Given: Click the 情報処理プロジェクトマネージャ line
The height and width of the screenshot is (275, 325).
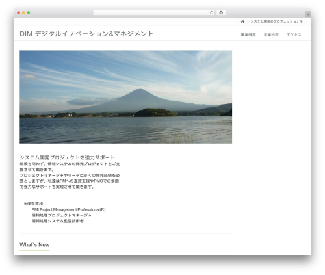Looking at the screenshot, I should pos(62,215).
